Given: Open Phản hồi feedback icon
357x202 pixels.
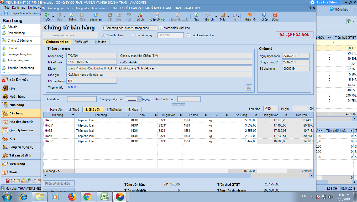Looking at the screenshot, I should pyautogui.click(x=250, y=15).
